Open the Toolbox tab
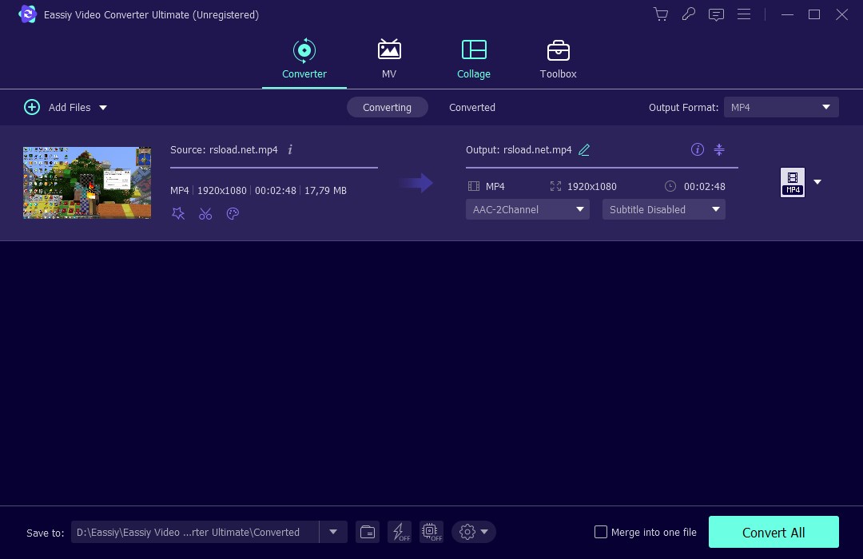Image resolution: width=863 pixels, height=559 pixels. [558, 59]
